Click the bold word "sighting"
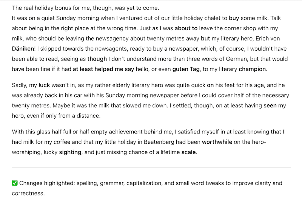This screenshot has height=200, width=302. click(70, 152)
